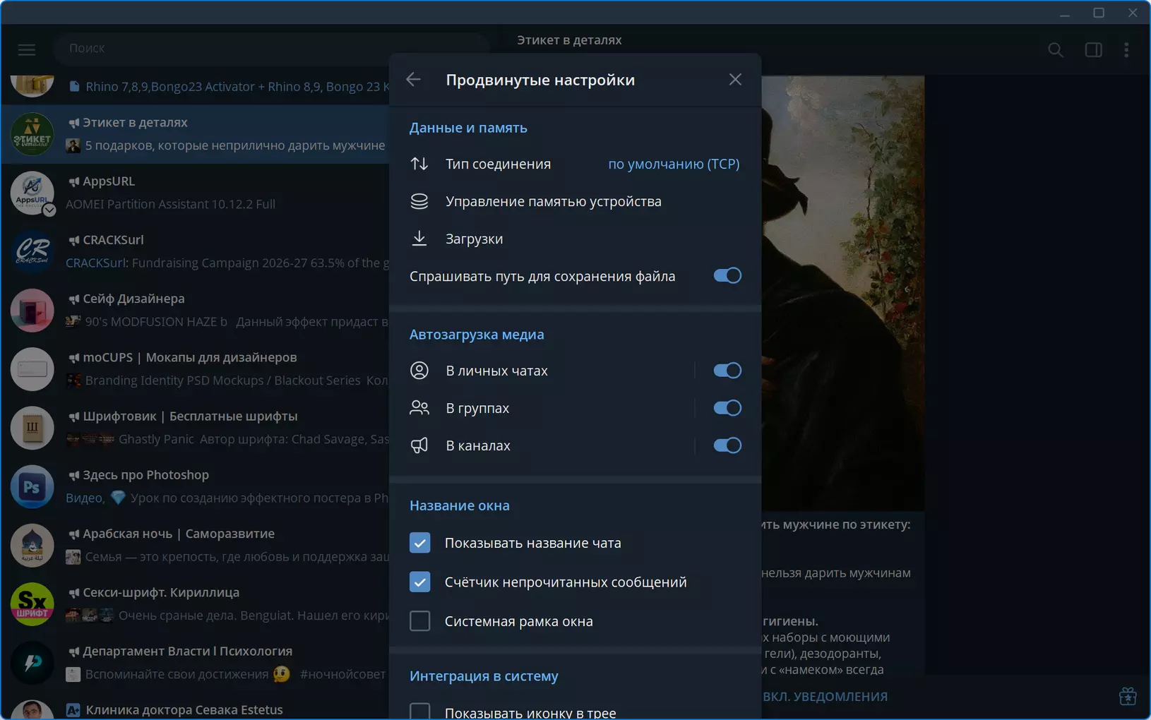The width and height of the screenshot is (1151, 720).
Task: Open the three-dot chat options menu
Action: [x=1126, y=49]
